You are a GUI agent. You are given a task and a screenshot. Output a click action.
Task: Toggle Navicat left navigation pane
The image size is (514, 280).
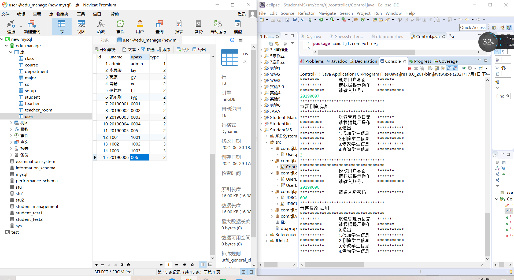(x=243, y=272)
